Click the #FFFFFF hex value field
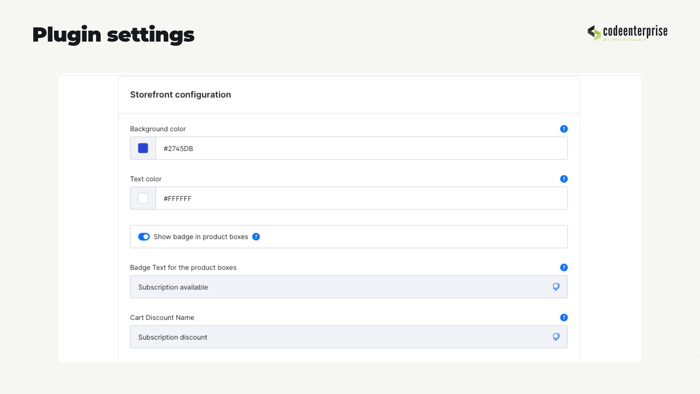Screen dimensions: 700x394 (361, 198)
